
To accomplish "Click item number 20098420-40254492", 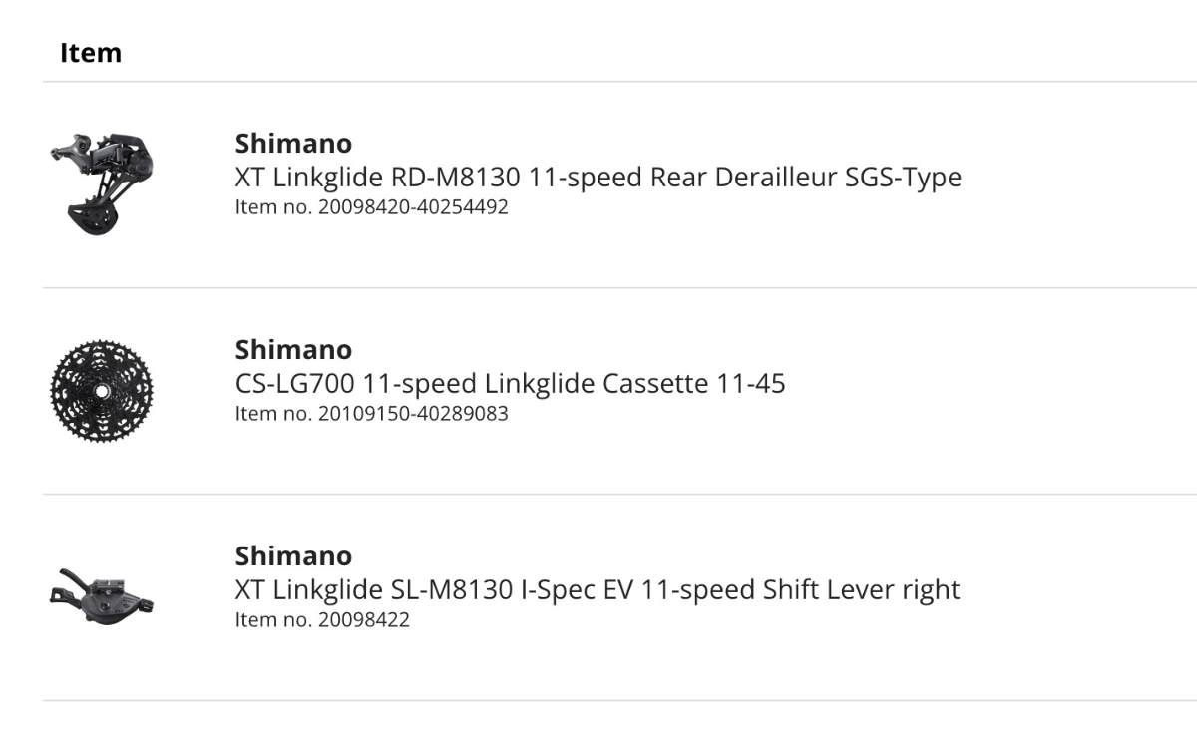I will point(372,207).
